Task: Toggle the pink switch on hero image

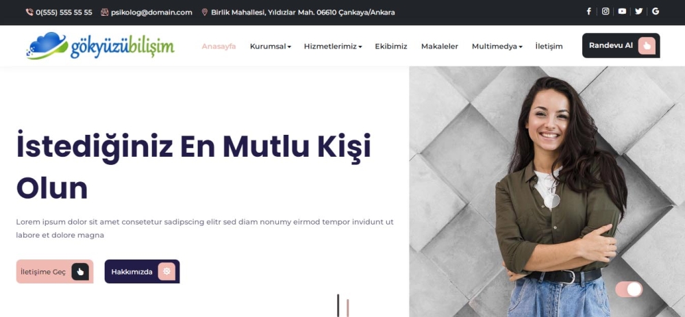Action: (629, 289)
